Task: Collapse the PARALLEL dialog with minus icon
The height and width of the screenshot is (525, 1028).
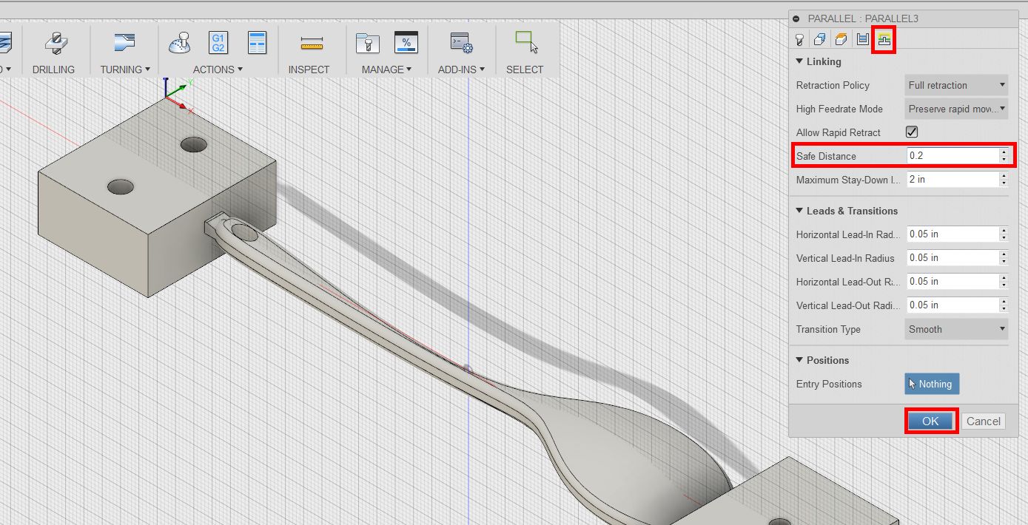Action: [796, 19]
